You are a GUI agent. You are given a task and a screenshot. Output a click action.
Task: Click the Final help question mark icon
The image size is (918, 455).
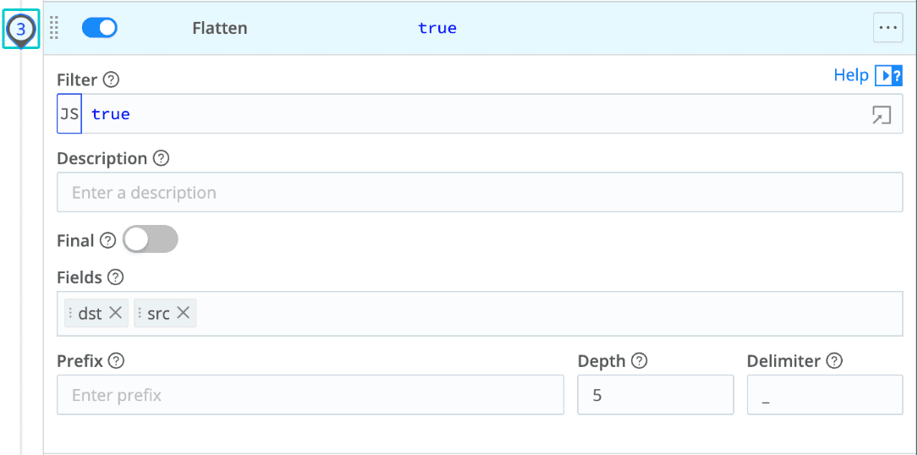(x=107, y=240)
